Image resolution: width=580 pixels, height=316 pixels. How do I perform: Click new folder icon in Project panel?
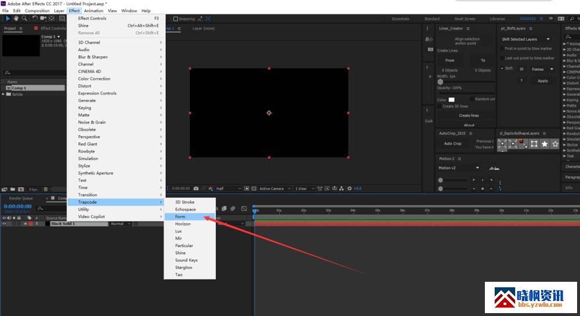coord(13,189)
